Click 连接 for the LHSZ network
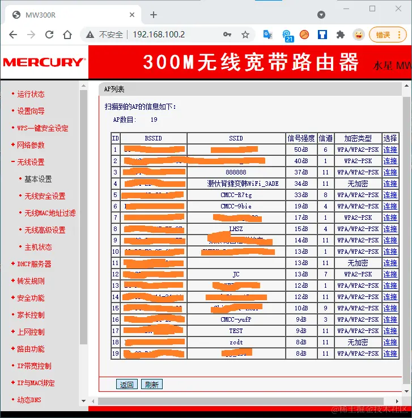 (x=390, y=229)
